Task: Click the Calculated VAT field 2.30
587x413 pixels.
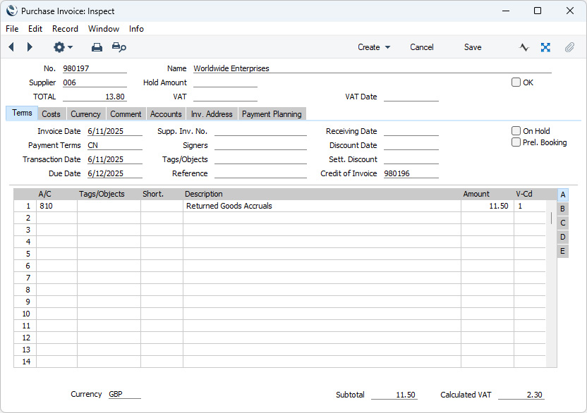Action: click(521, 395)
